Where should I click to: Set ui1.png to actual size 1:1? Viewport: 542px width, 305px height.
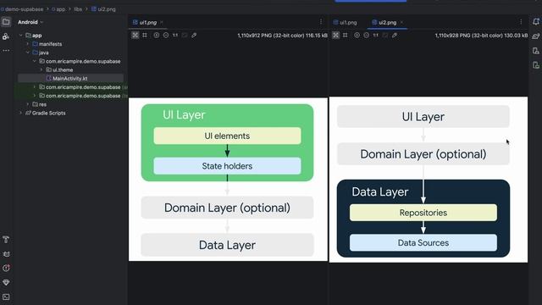(x=175, y=36)
